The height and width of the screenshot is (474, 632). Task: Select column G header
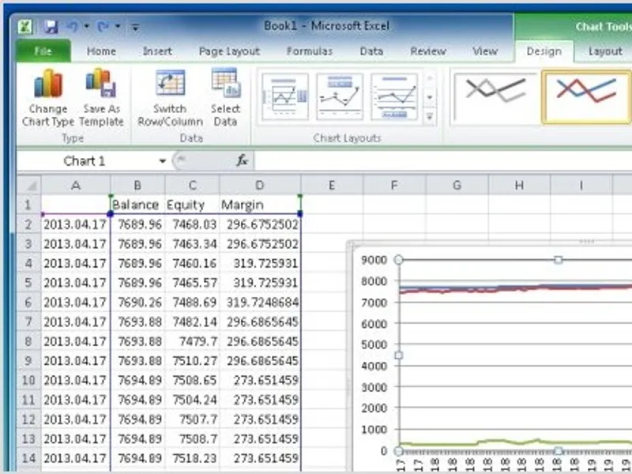point(457,185)
